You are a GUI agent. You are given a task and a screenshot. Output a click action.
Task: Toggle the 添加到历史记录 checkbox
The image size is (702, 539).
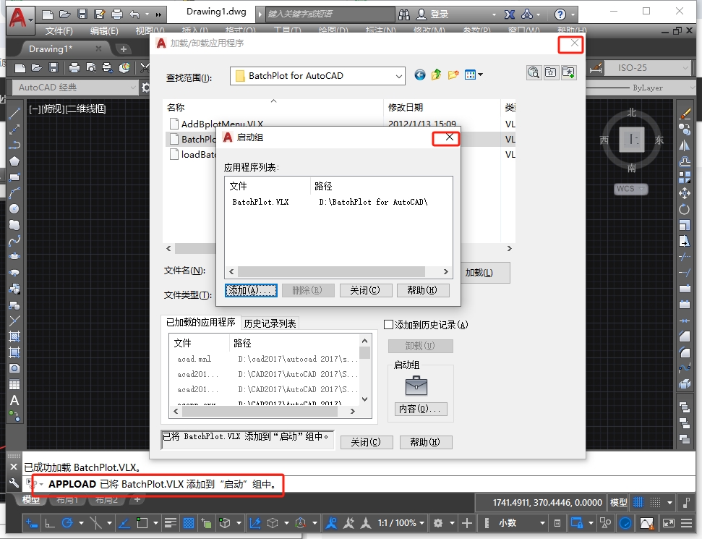[388, 325]
